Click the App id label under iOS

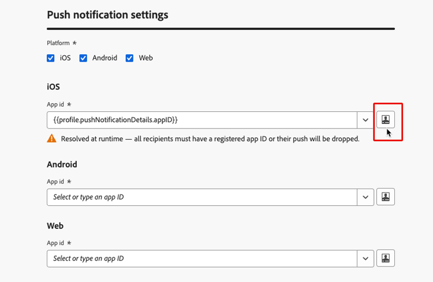(x=57, y=105)
